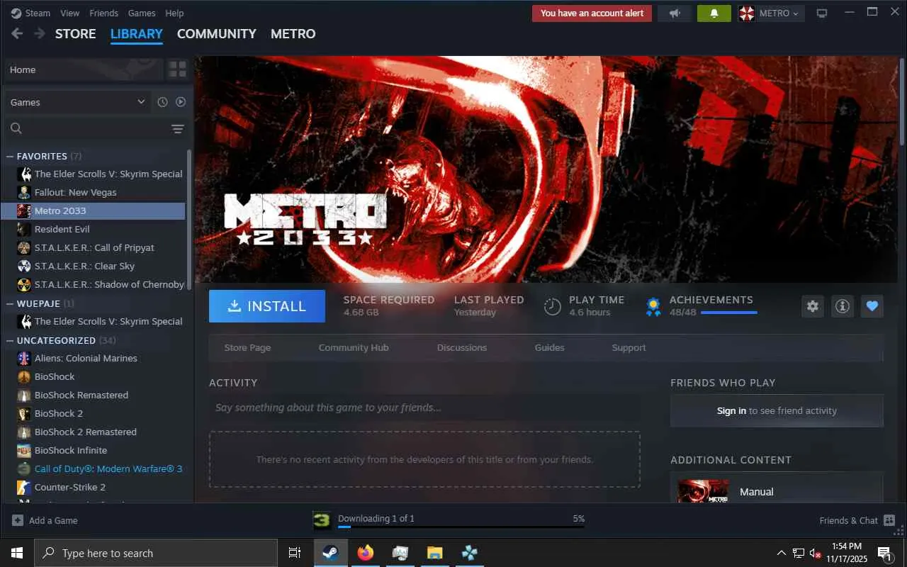
Task: Open the View menu
Action: coord(70,13)
